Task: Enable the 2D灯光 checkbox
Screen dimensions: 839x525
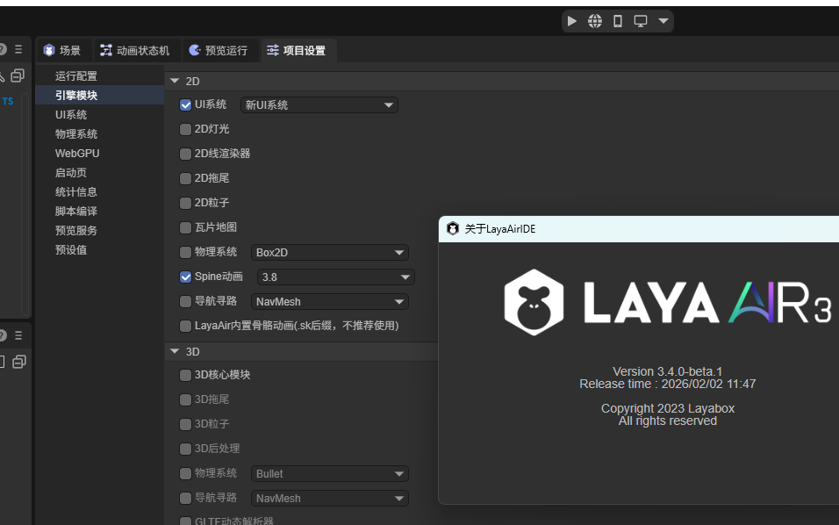Action: [185, 130]
